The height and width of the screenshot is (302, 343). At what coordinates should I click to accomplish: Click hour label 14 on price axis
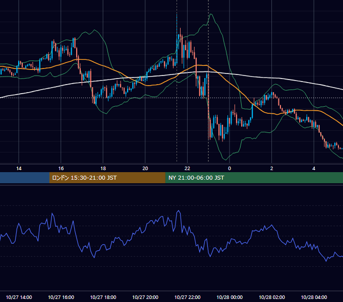pyautogui.click(x=19, y=169)
